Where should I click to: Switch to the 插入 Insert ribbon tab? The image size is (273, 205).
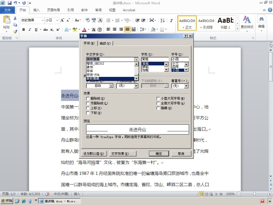(x=36, y=10)
